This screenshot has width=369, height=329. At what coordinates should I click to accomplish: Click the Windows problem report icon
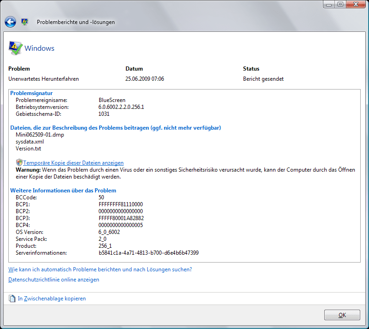pos(16,48)
